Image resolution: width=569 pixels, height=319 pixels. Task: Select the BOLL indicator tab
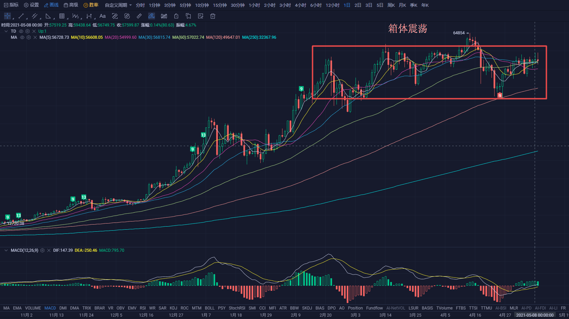210,308
